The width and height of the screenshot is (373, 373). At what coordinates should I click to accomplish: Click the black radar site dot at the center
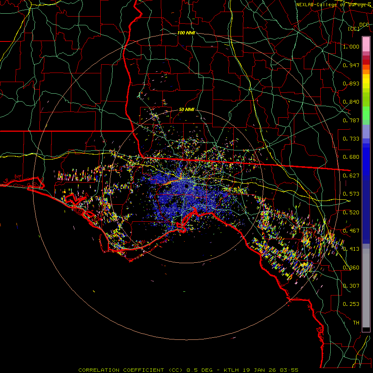pyautogui.click(x=186, y=186)
